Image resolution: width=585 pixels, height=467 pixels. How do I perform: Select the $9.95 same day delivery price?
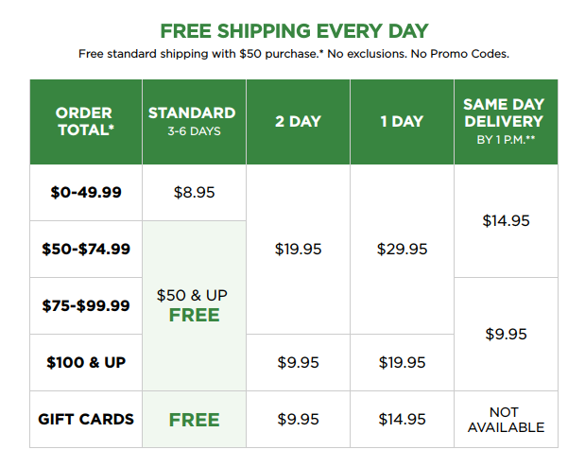click(506, 334)
